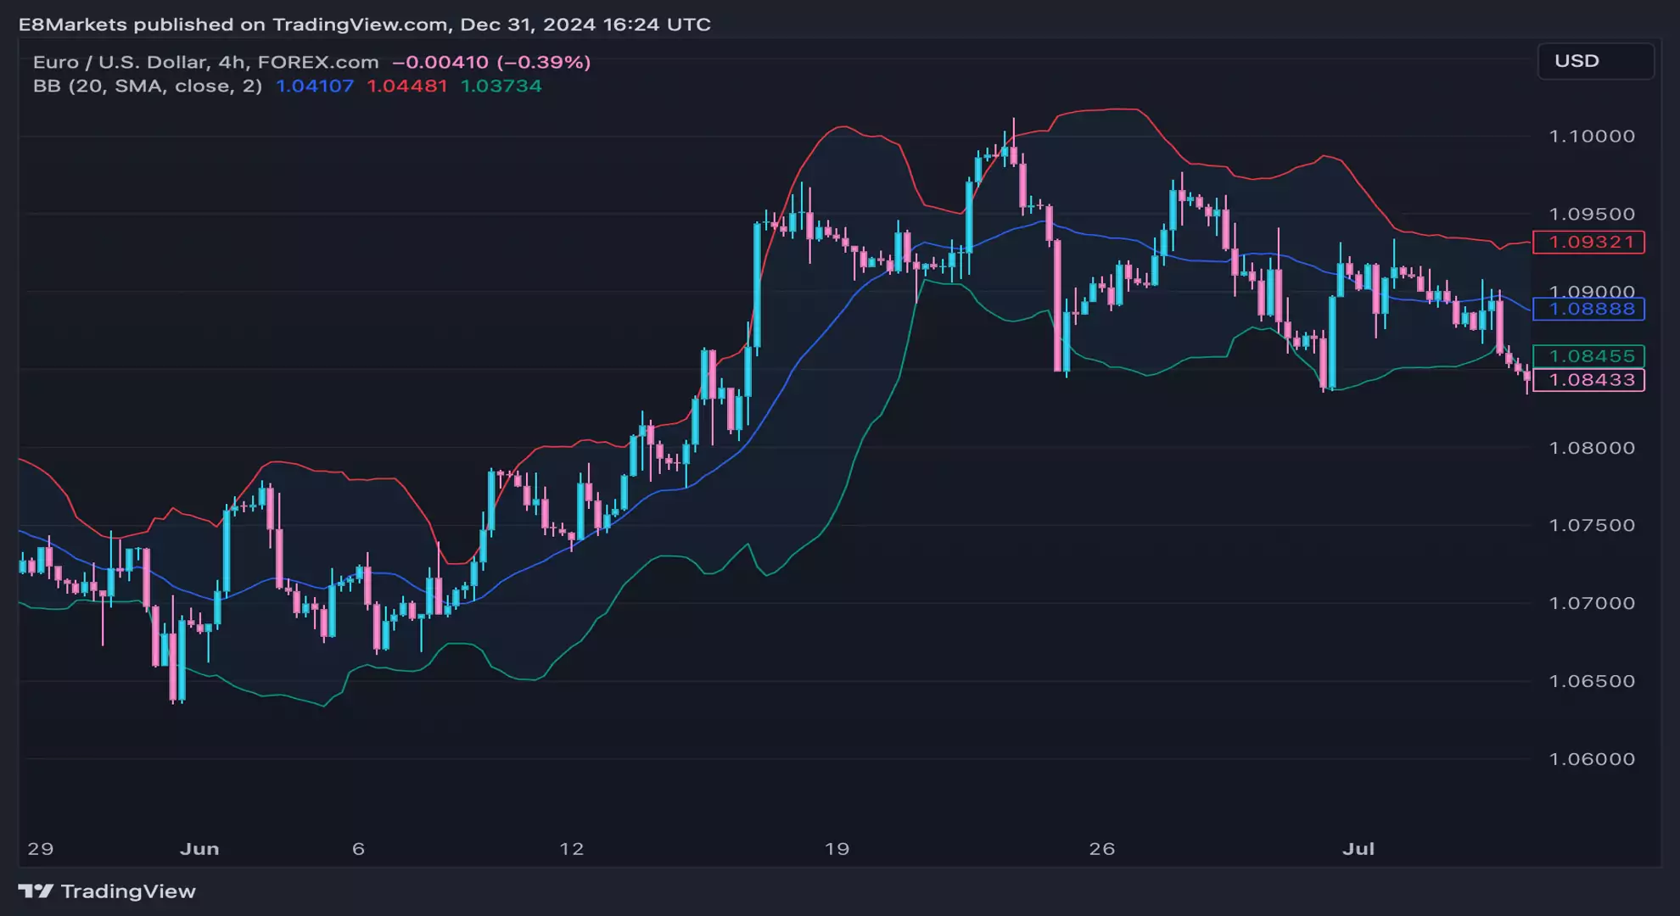1680x916 pixels.
Task: Click the 1.09500 price axis label
Action: [x=1592, y=214]
